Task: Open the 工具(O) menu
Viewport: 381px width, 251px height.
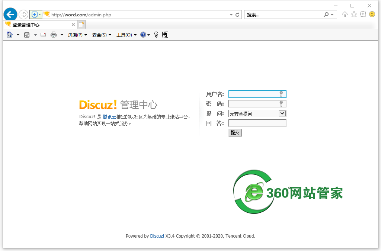Action: tap(127, 35)
